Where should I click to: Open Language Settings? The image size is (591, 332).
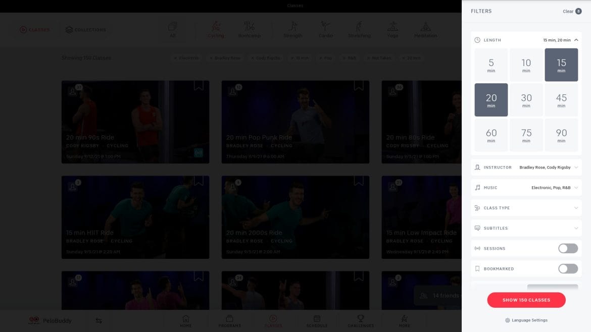click(526, 320)
